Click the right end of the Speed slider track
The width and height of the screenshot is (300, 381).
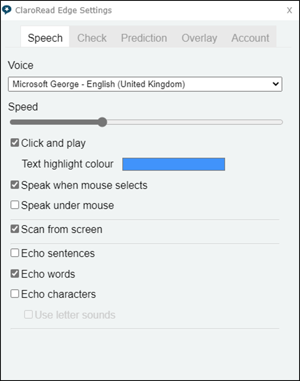point(280,122)
